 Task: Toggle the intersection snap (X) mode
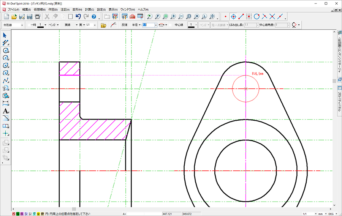(272, 16)
